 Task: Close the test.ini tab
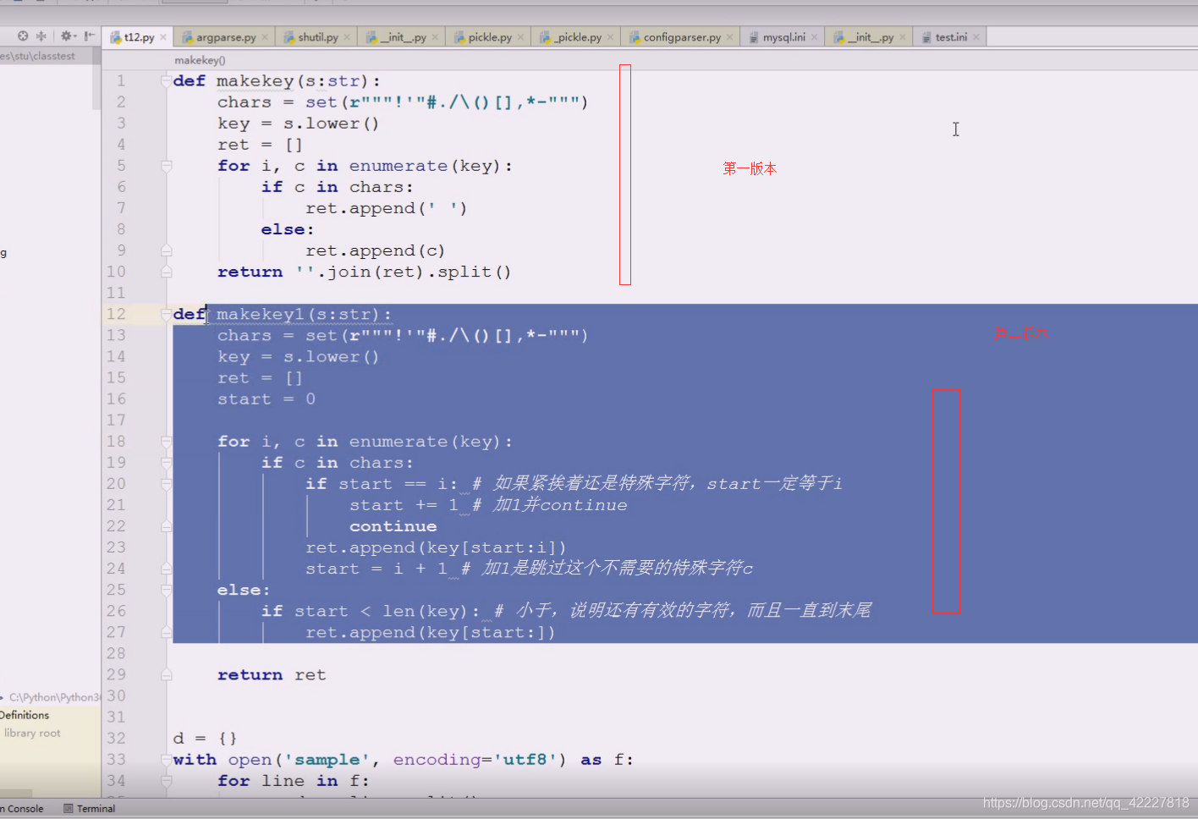click(976, 37)
